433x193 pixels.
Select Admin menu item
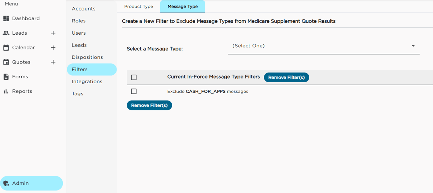[x=31, y=183]
